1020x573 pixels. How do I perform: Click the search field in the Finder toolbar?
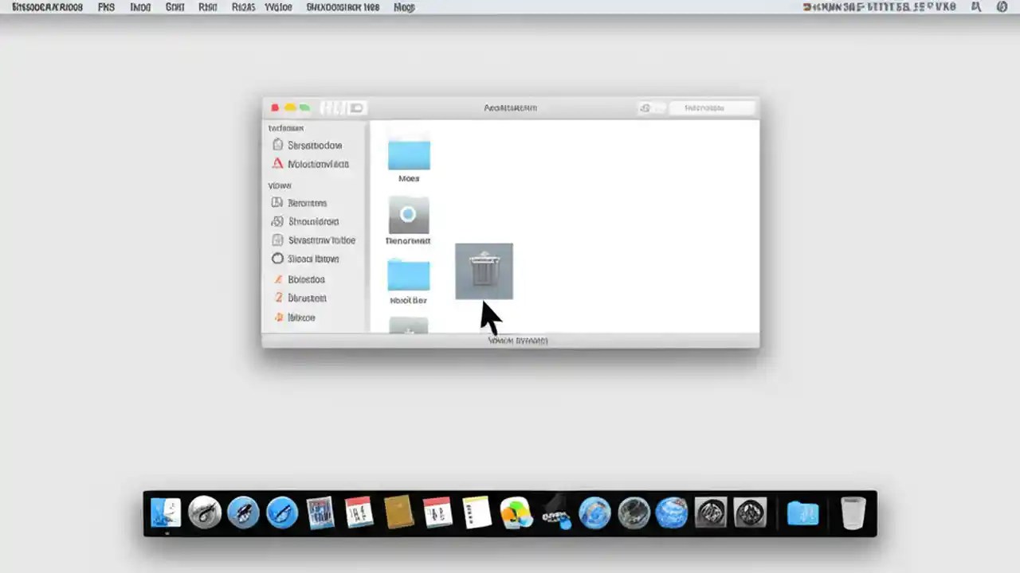pyautogui.click(x=712, y=107)
